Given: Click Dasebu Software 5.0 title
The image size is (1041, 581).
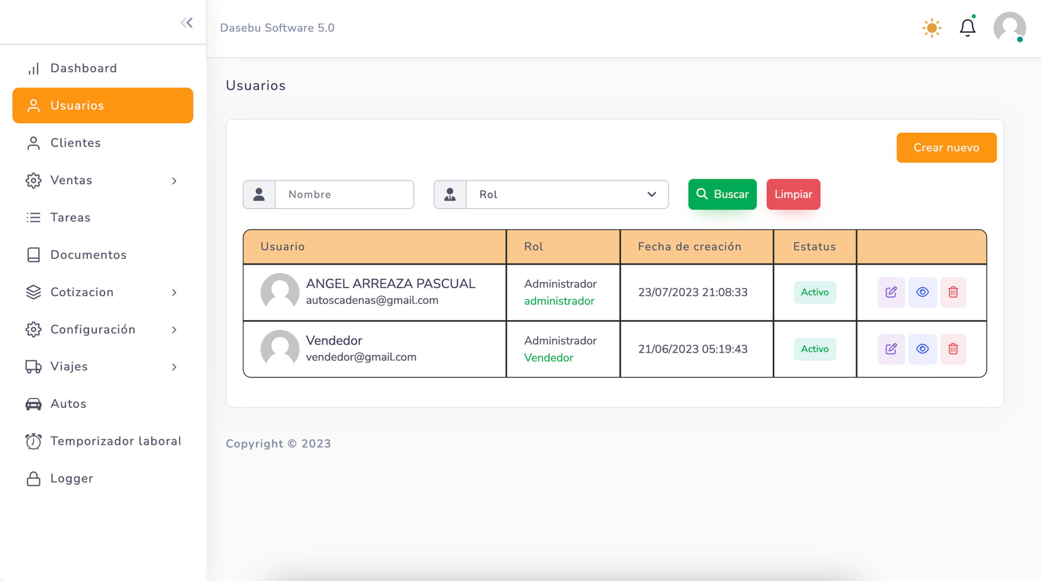Looking at the screenshot, I should (x=277, y=28).
